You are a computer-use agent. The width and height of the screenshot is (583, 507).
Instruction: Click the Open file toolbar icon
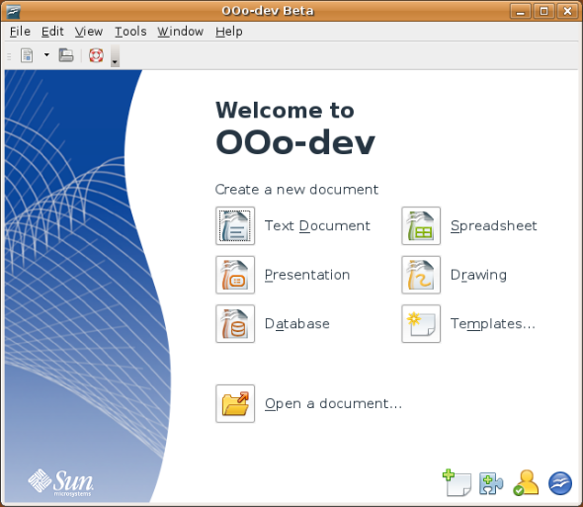[x=66, y=55]
